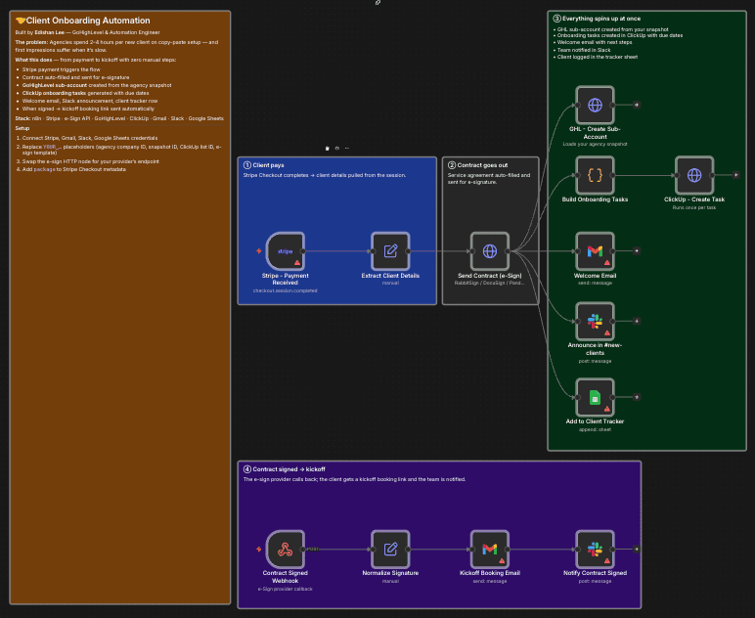This screenshot has width=755, height=618.
Task: Click the 'Loads your agency snapshot' subtitle
Action: [x=596, y=144]
